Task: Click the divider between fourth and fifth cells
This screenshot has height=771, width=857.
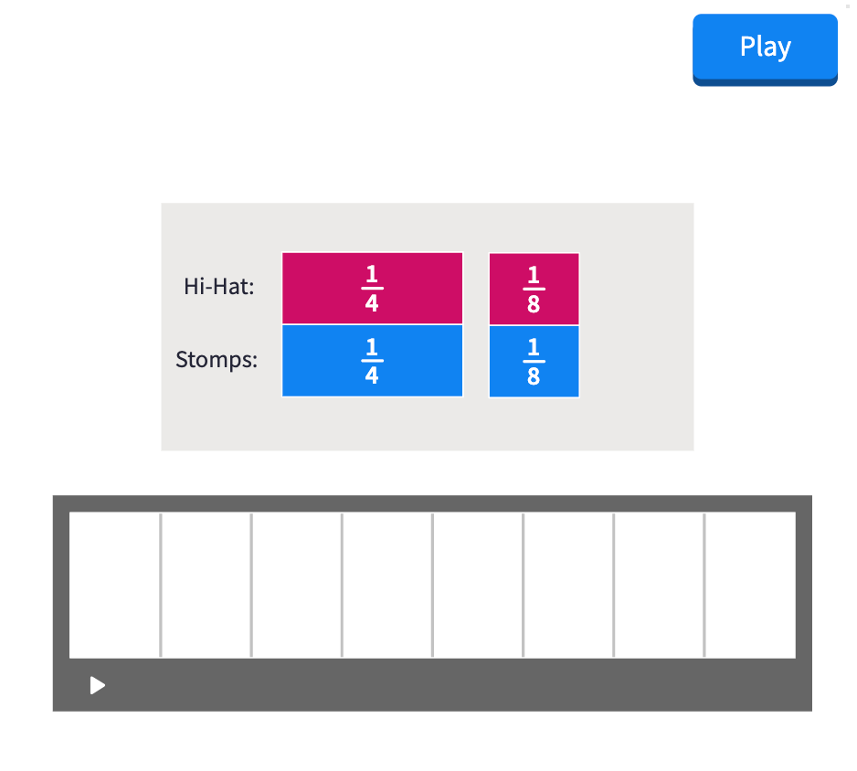Action: pyautogui.click(x=432, y=585)
